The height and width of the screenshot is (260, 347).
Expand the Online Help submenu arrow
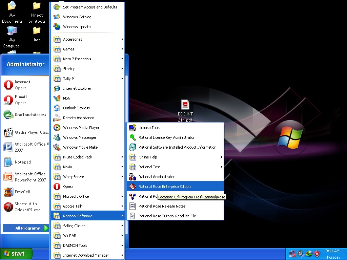click(221, 157)
